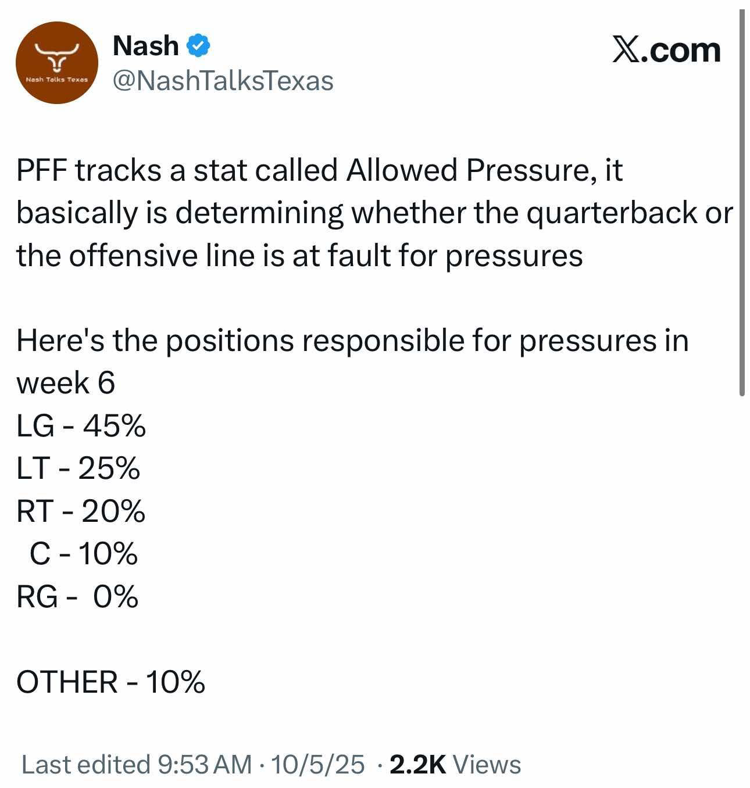This screenshot has height=788, width=750.
Task: Select the RG - 0% line
Action: click(x=77, y=597)
